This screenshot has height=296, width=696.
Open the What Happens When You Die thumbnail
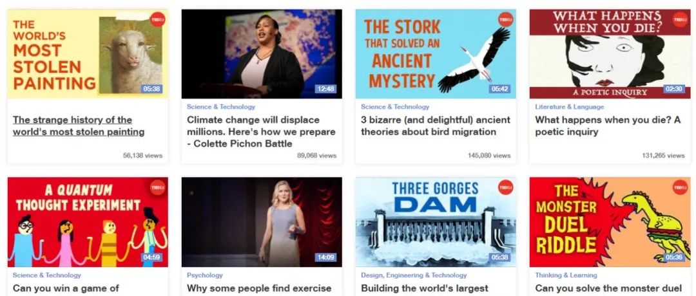coord(610,54)
